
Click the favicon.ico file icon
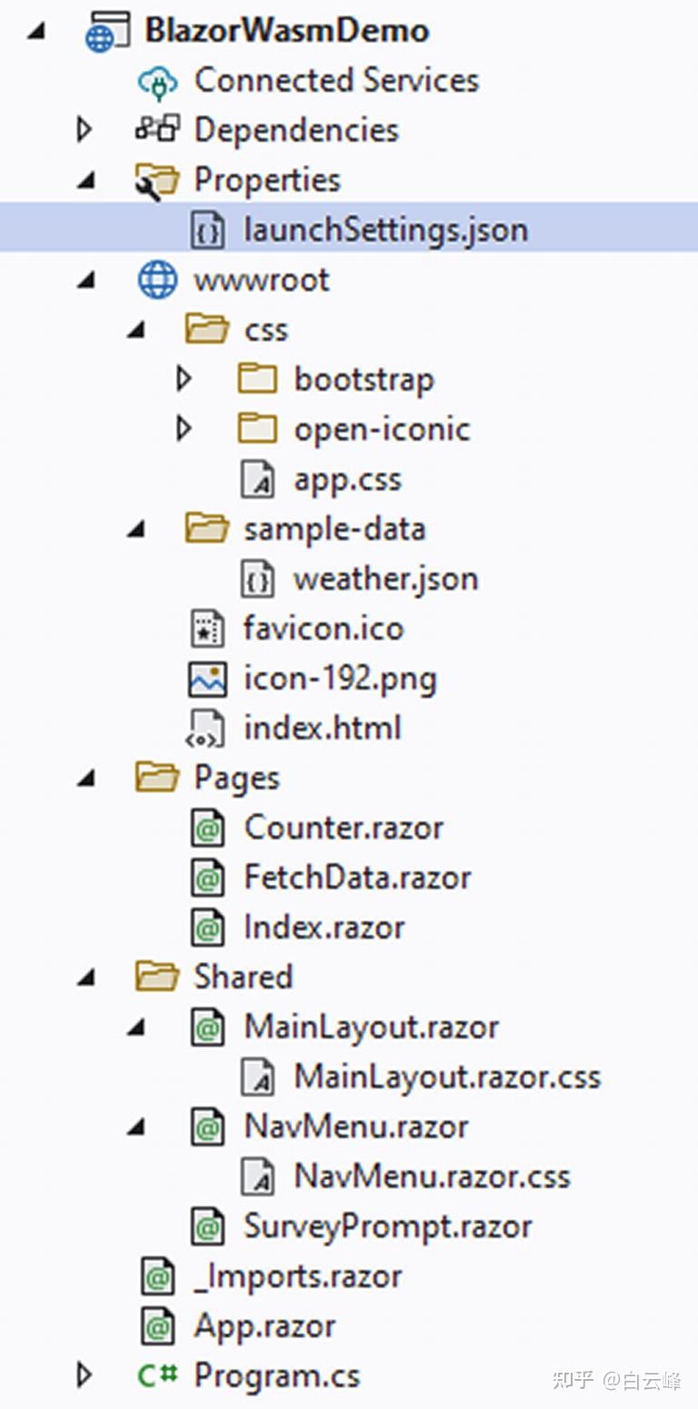coord(209,628)
